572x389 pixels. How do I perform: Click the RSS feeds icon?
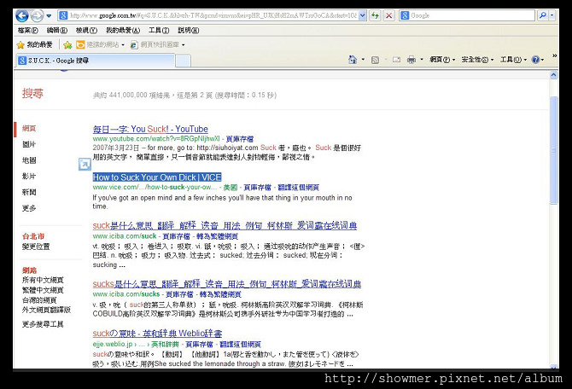(x=375, y=60)
